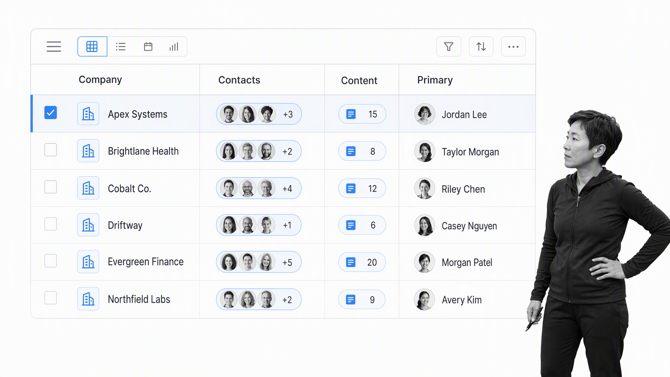670x377 pixels.
Task: Expand Apex Systems +3 contacts group
Action: click(259, 114)
